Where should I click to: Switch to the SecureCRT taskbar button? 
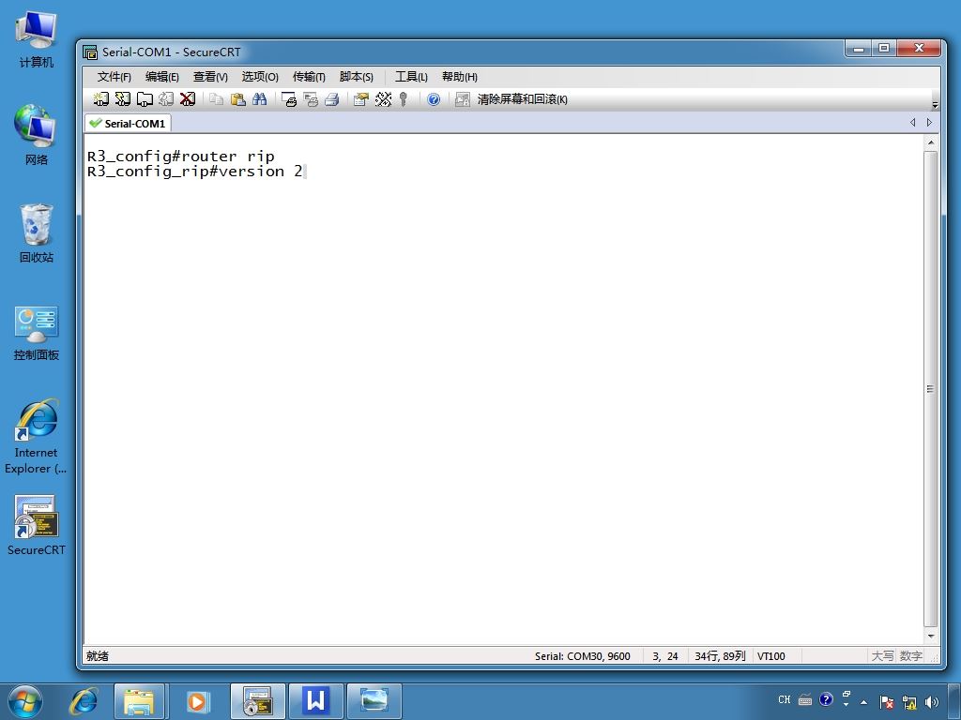(x=257, y=701)
